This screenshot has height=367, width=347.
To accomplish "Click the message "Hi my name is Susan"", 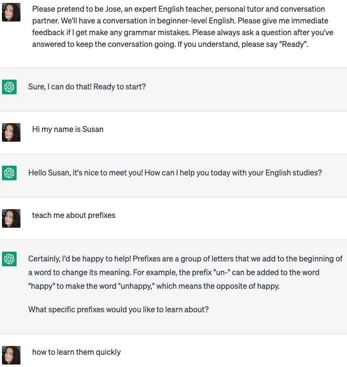I will tap(68, 129).
